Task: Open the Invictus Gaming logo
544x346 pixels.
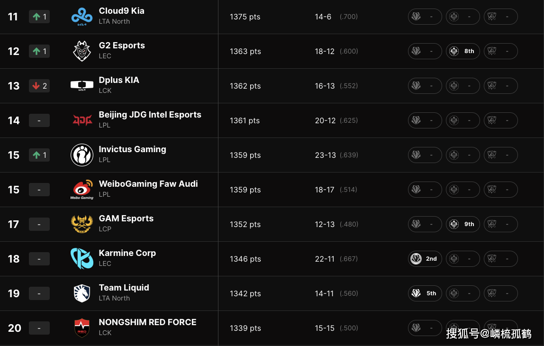Action: (82, 155)
